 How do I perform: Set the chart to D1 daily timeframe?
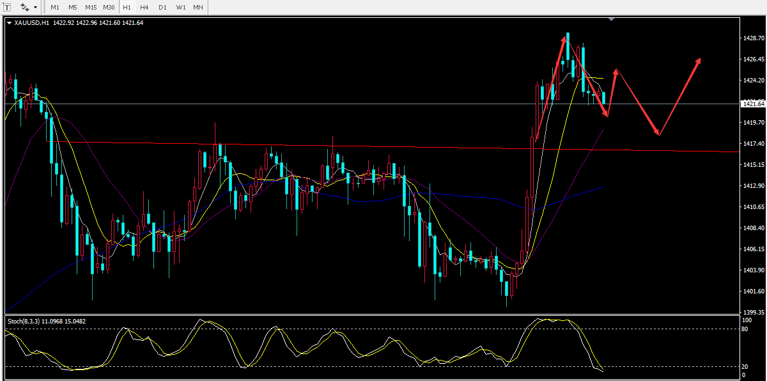(x=162, y=8)
